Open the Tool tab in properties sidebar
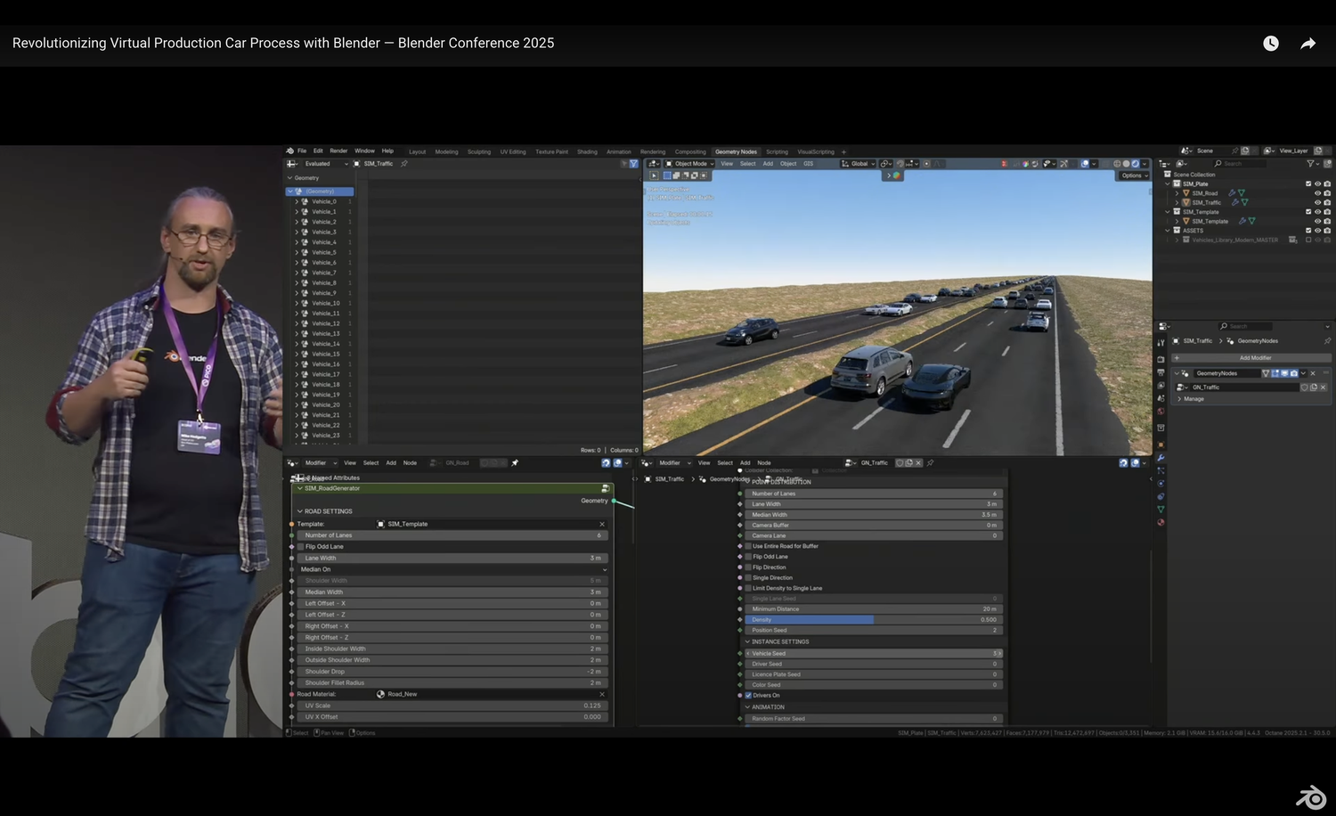The width and height of the screenshot is (1336, 816). pyautogui.click(x=1161, y=343)
